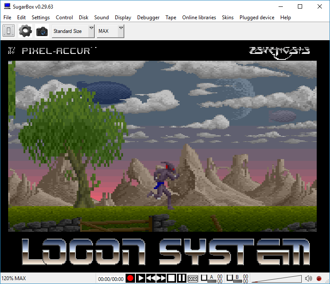Minimize the SugarBox window
Image resolution: width=330 pixels, height=284 pixels.
coord(281,6)
